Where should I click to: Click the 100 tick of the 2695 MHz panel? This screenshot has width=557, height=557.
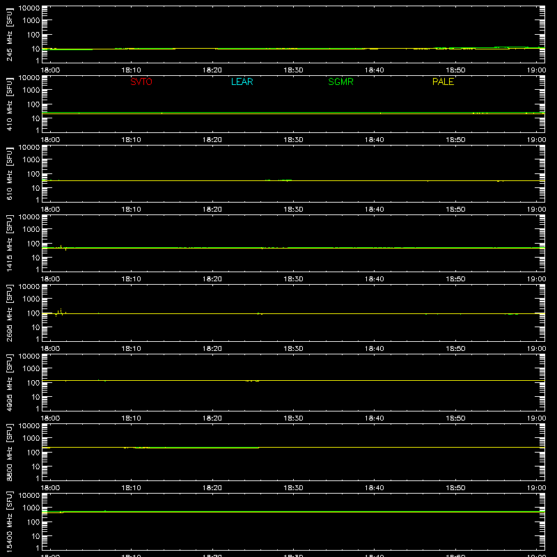[33, 313]
